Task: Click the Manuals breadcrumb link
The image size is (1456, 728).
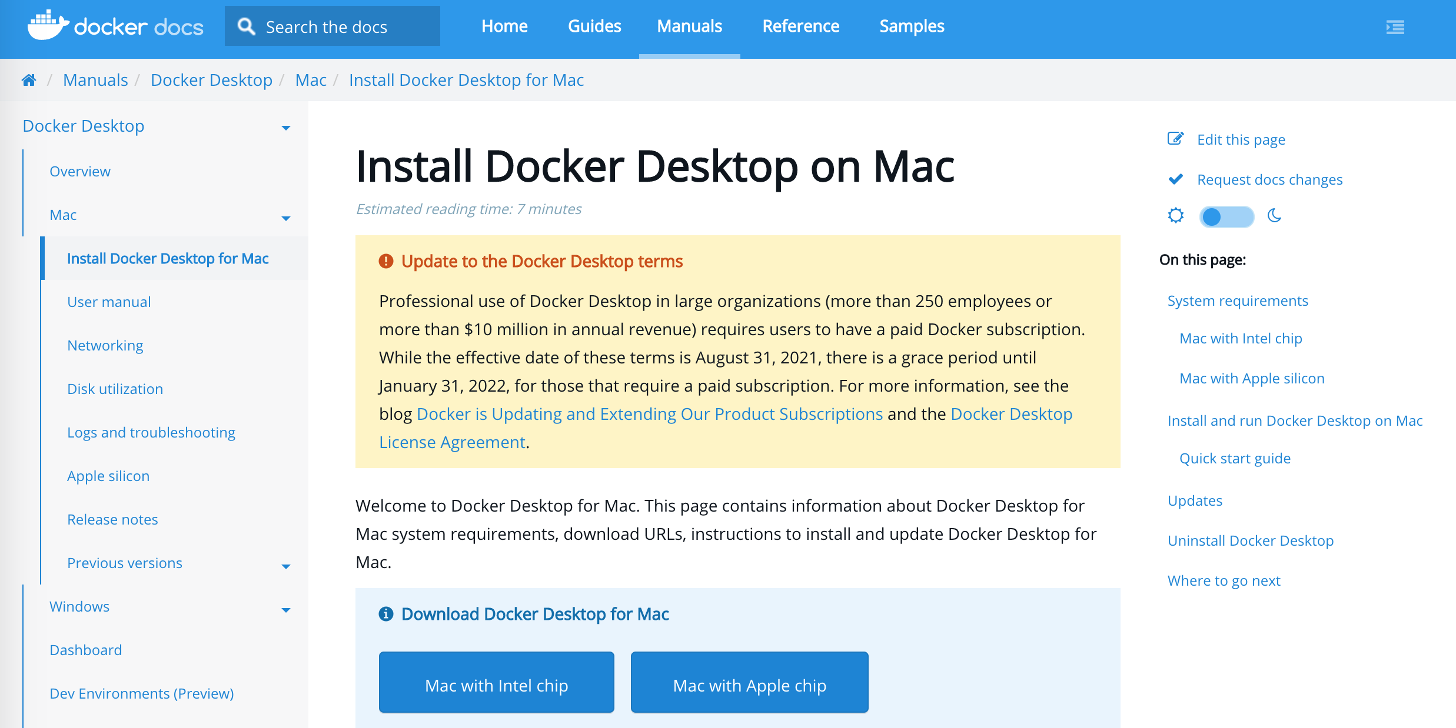Action: click(95, 80)
